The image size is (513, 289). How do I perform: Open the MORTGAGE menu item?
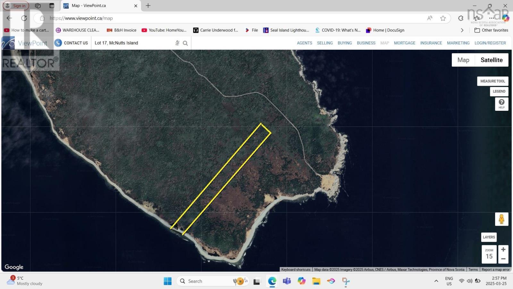(404, 43)
